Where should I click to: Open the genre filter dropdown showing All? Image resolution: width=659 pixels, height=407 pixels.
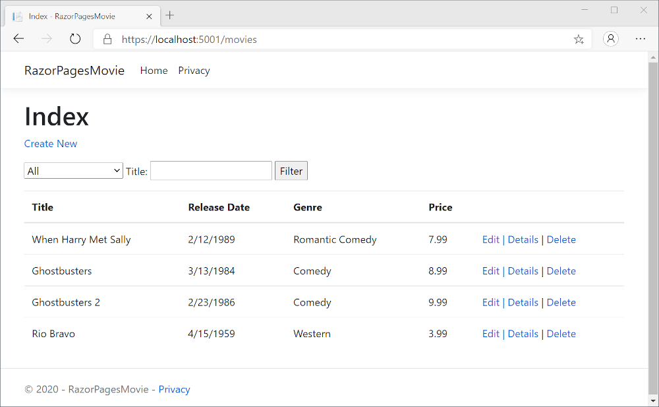click(73, 170)
